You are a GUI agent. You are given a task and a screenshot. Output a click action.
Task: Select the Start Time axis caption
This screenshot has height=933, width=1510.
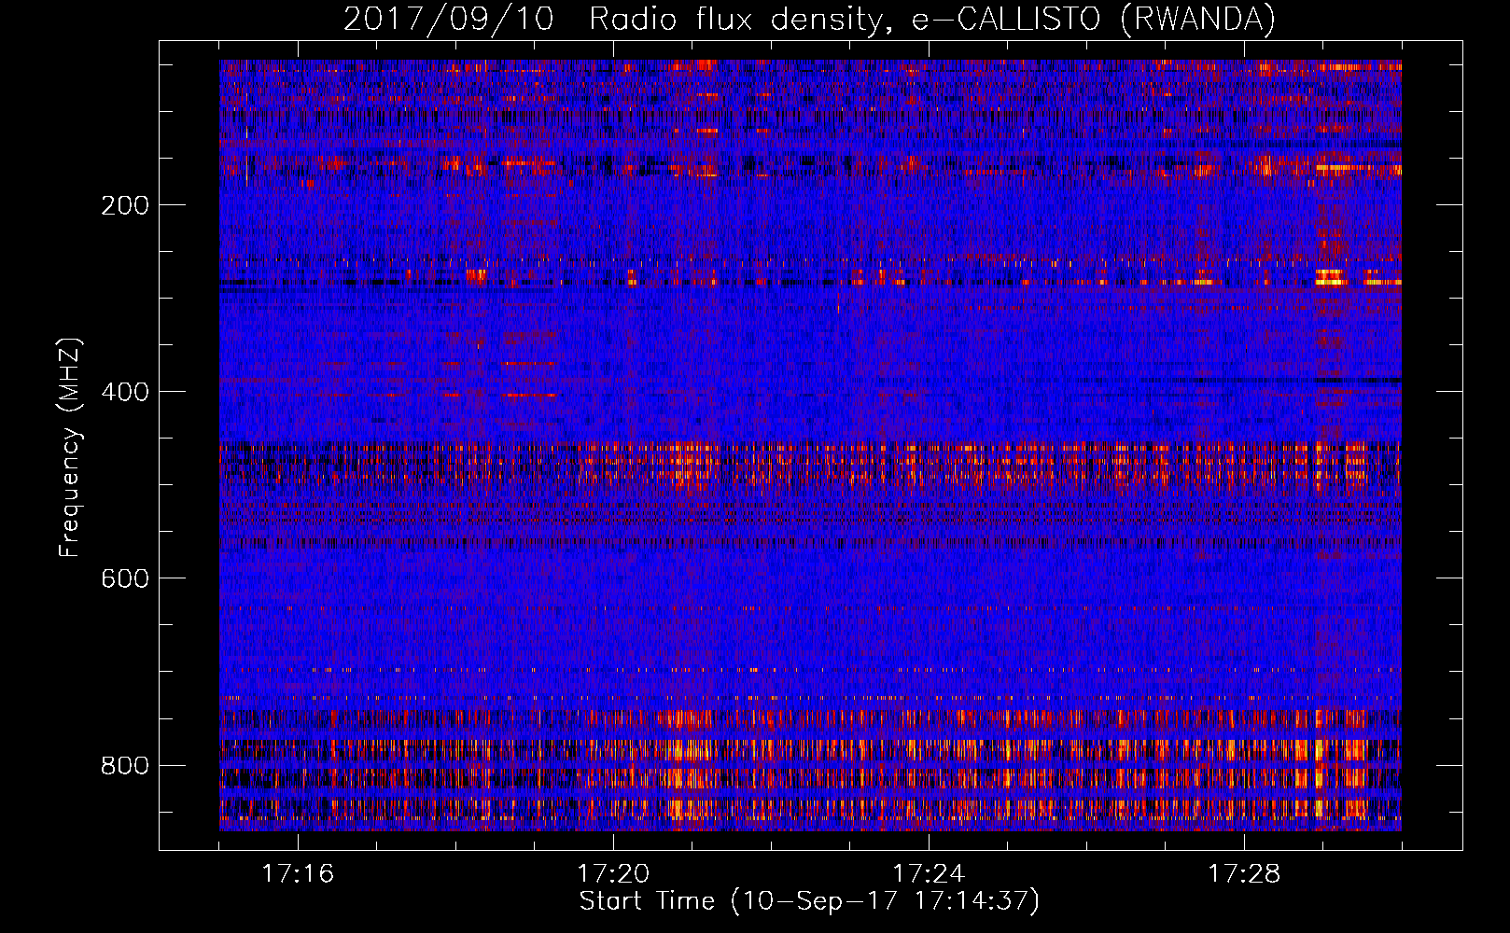click(809, 901)
